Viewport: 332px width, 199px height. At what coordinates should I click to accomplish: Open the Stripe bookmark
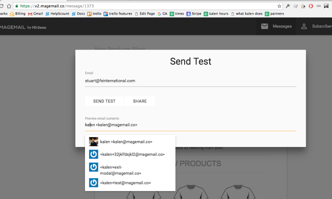(x=194, y=14)
